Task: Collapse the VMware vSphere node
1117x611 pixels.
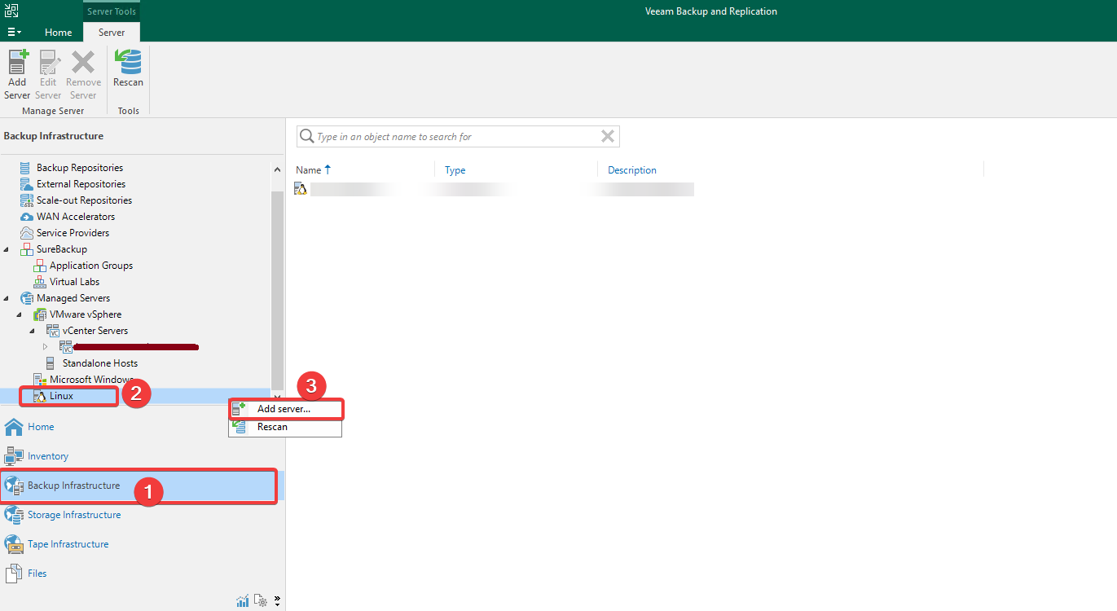Action: tap(20, 314)
